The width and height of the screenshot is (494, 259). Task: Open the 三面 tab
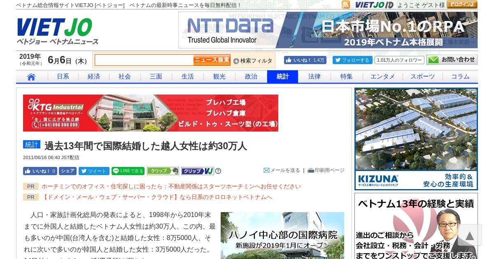[156, 76]
